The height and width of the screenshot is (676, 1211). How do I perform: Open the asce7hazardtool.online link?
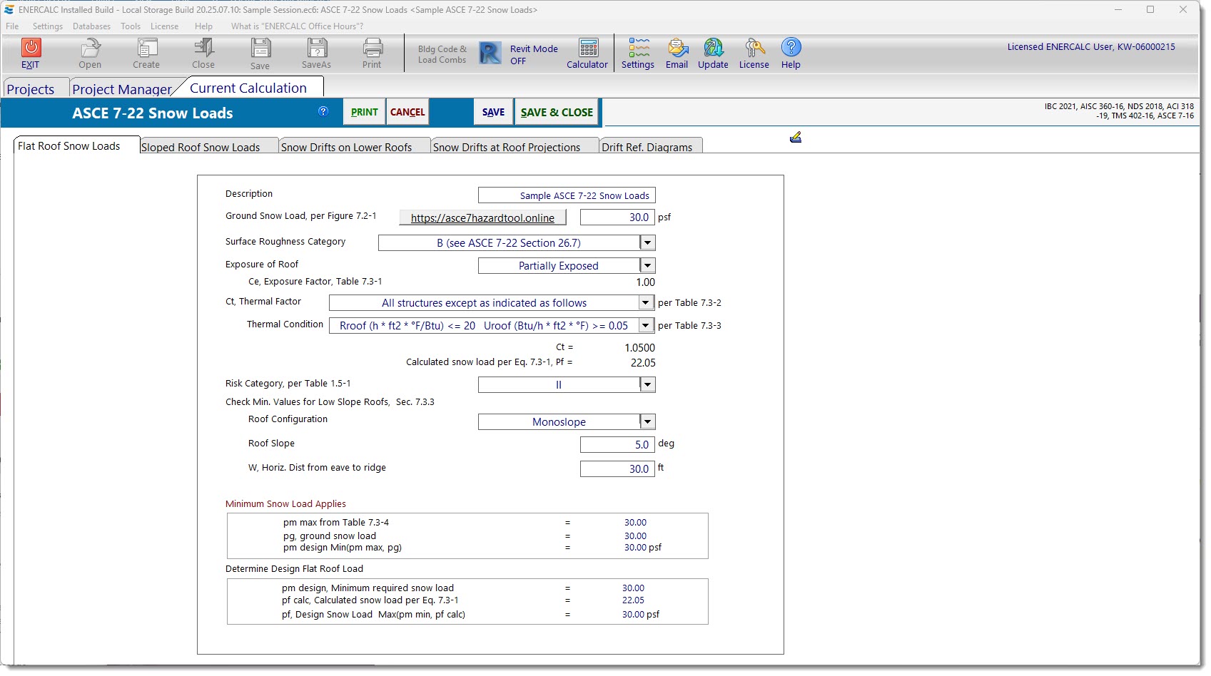[x=482, y=217]
